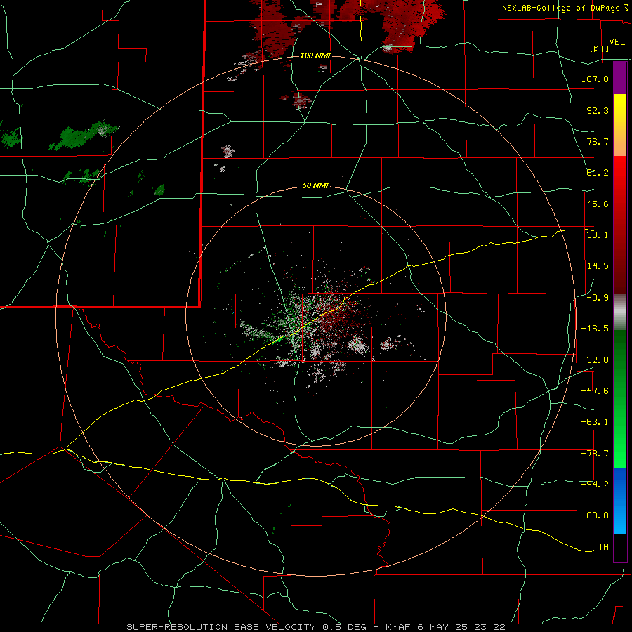
Task: Select the VEL legend title
Action: 617,42
